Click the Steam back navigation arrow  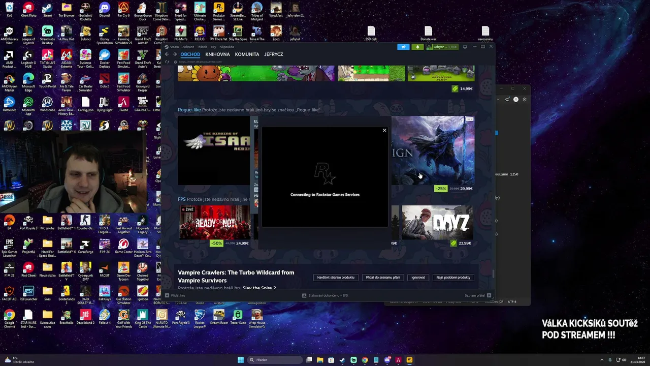[x=167, y=54]
